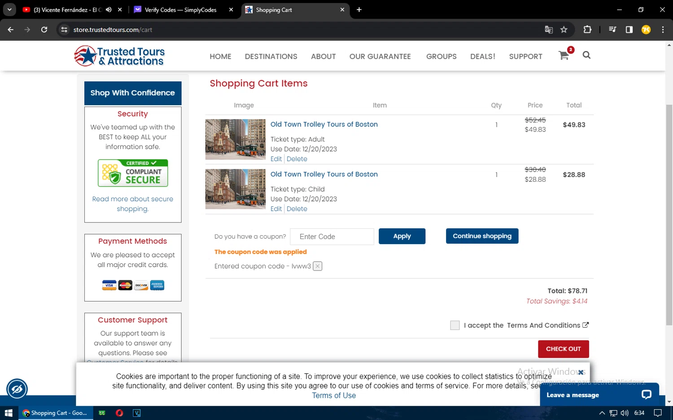Screen dimensions: 673x420
Task: Open the GROUPS navigation item
Action: coord(441,56)
